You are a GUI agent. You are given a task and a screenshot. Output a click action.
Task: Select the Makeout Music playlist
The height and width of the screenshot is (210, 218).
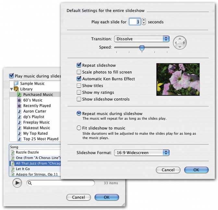point(35,128)
